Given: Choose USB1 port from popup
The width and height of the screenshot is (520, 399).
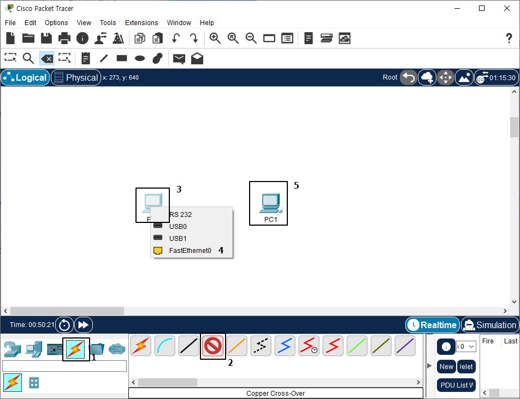Looking at the screenshot, I should click(x=191, y=238).
